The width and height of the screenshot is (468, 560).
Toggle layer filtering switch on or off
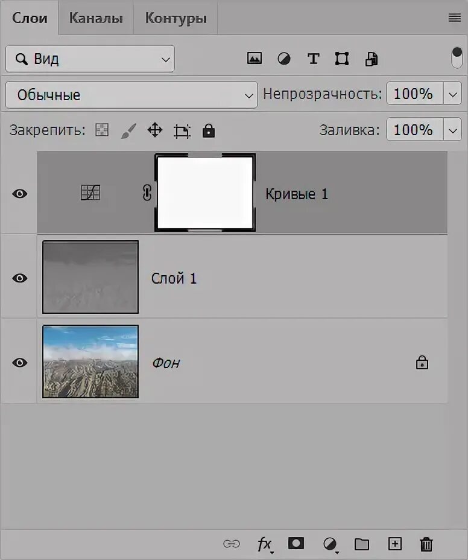(457, 57)
